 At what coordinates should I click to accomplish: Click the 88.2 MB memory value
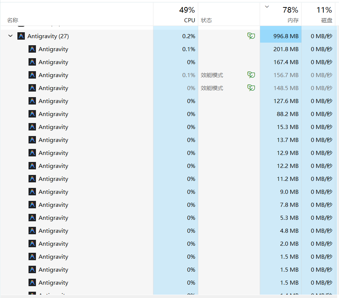coord(288,114)
